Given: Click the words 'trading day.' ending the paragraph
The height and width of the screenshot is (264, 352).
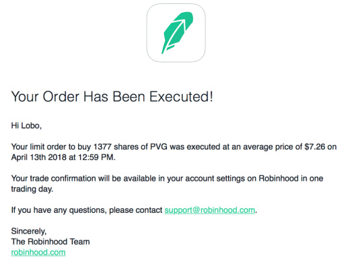Looking at the screenshot, I should point(32,189).
